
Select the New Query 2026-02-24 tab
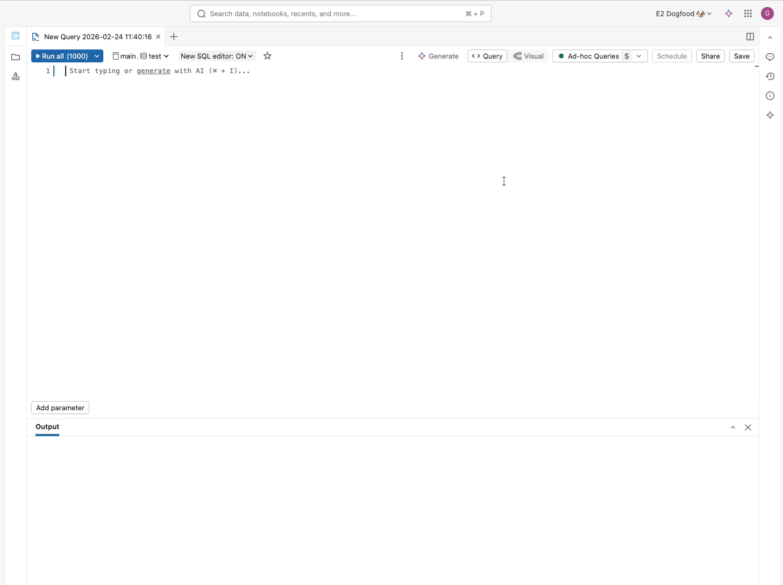[96, 37]
